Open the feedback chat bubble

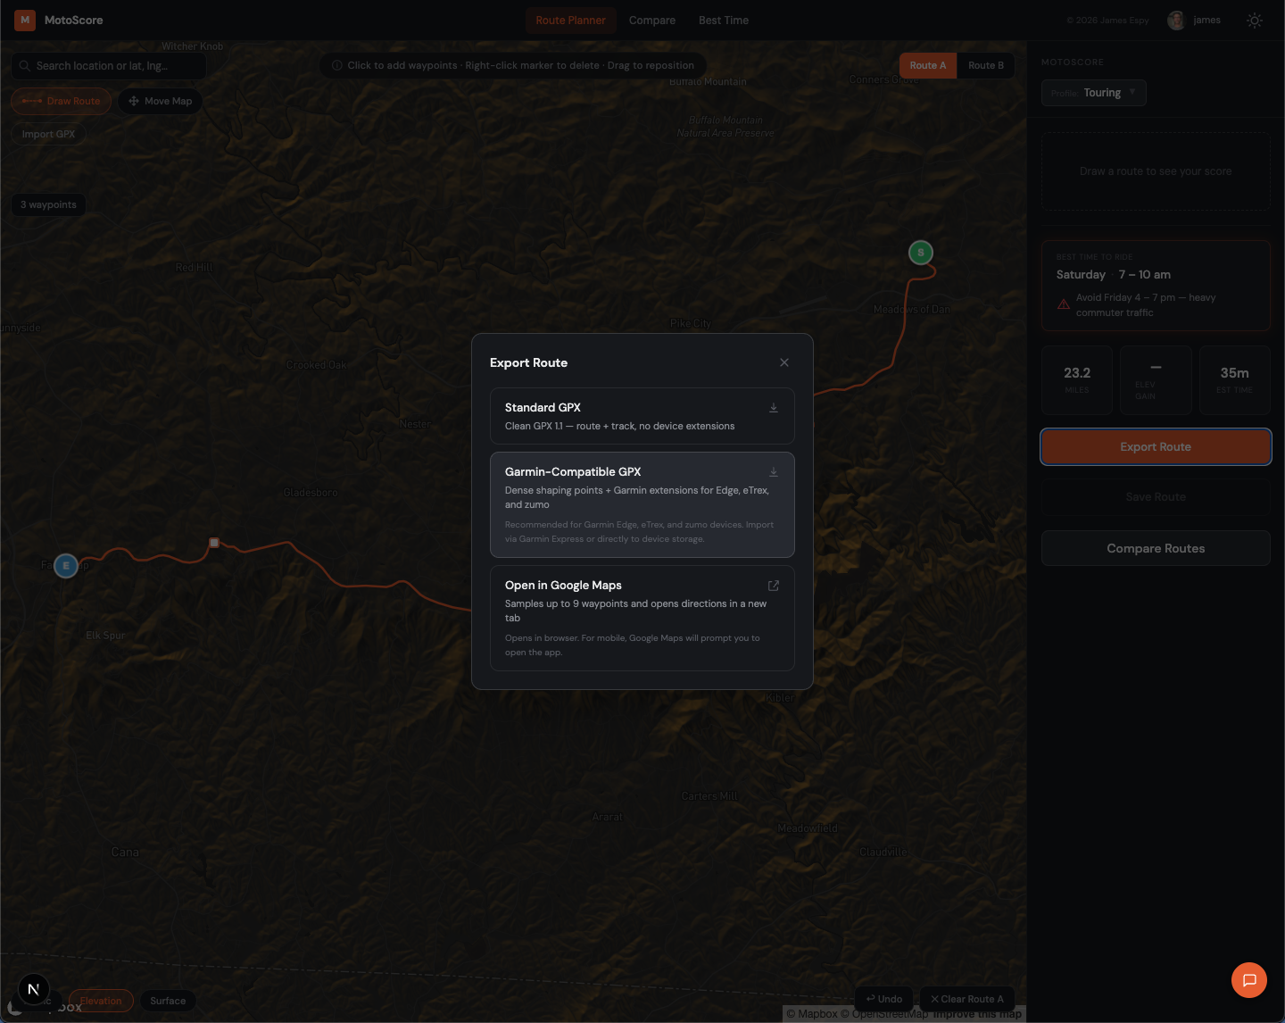pos(1248,979)
